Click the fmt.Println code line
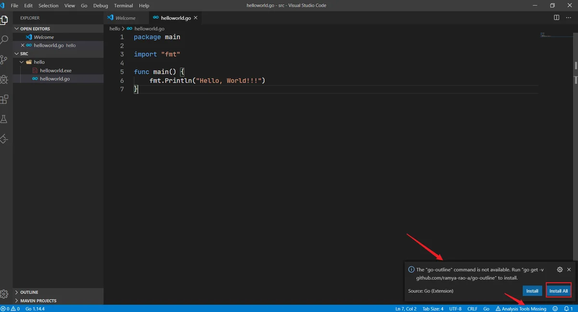Screen dimensions: 578x312 tap(208, 80)
